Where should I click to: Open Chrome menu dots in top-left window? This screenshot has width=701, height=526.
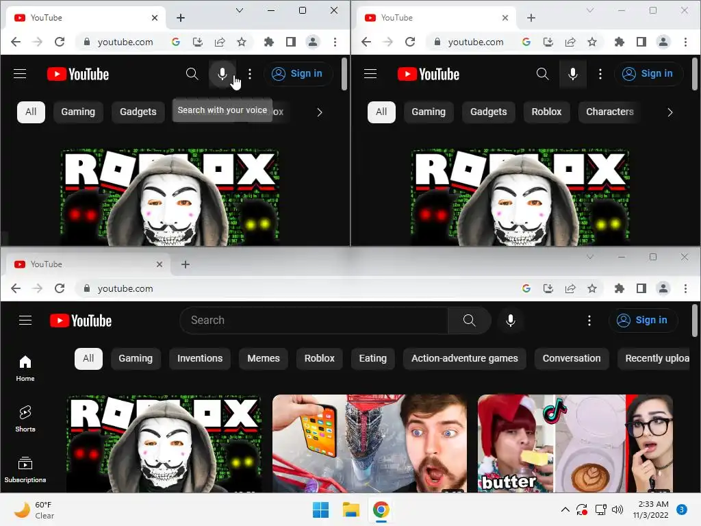tap(335, 42)
